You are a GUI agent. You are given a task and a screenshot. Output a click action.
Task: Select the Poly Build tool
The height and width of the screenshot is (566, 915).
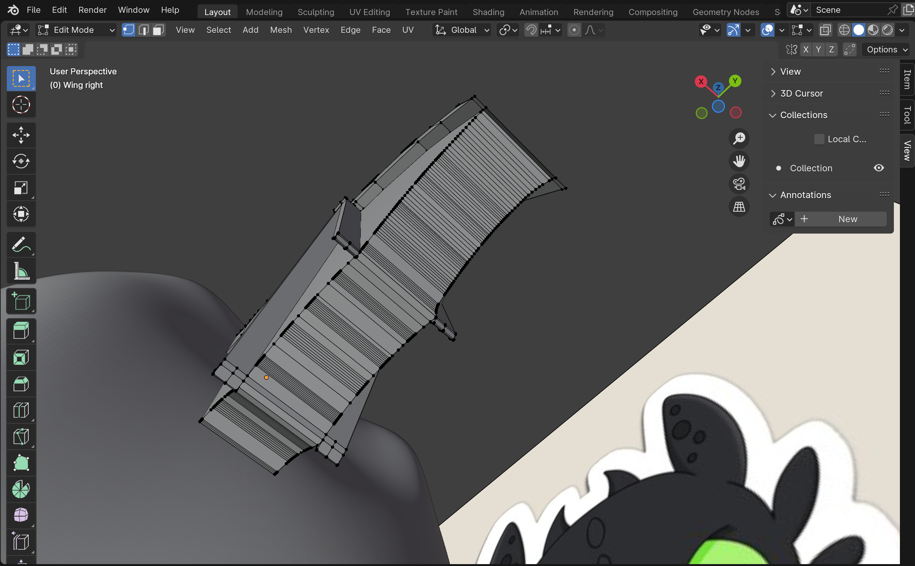(21, 463)
